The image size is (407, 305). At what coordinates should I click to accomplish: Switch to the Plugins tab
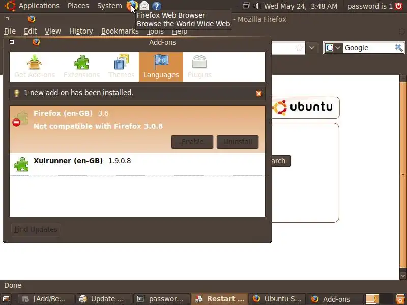click(199, 67)
